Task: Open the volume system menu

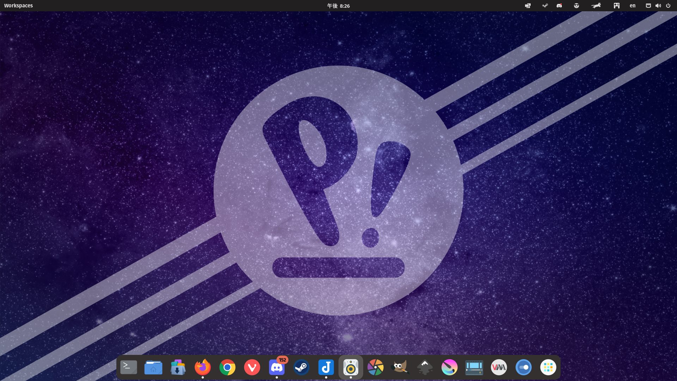Action: point(658,6)
